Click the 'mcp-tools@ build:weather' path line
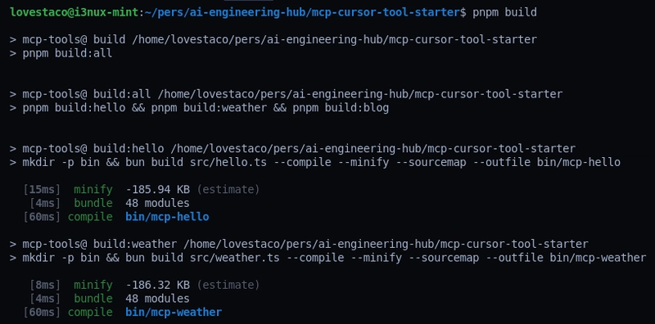 299,244
